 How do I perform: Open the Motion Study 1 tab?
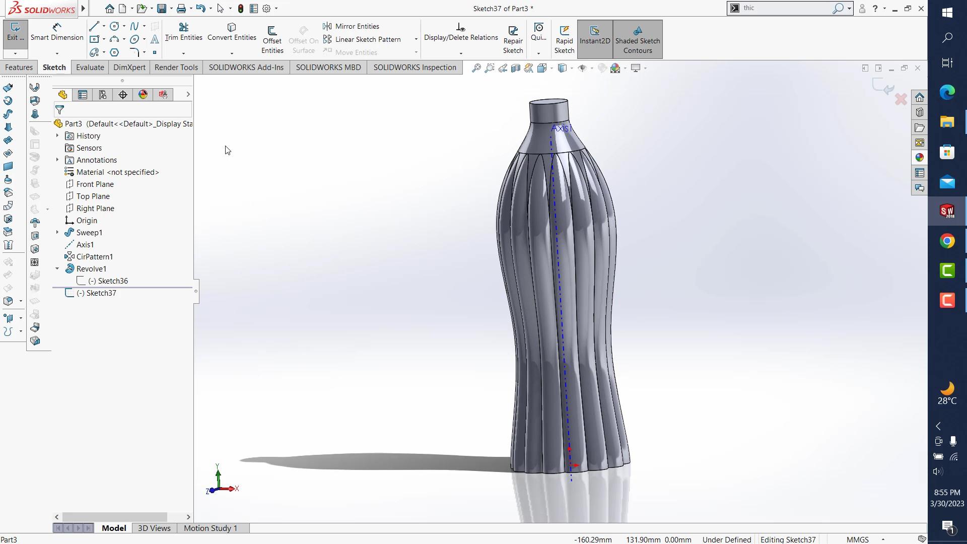pyautogui.click(x=210, y=528)
